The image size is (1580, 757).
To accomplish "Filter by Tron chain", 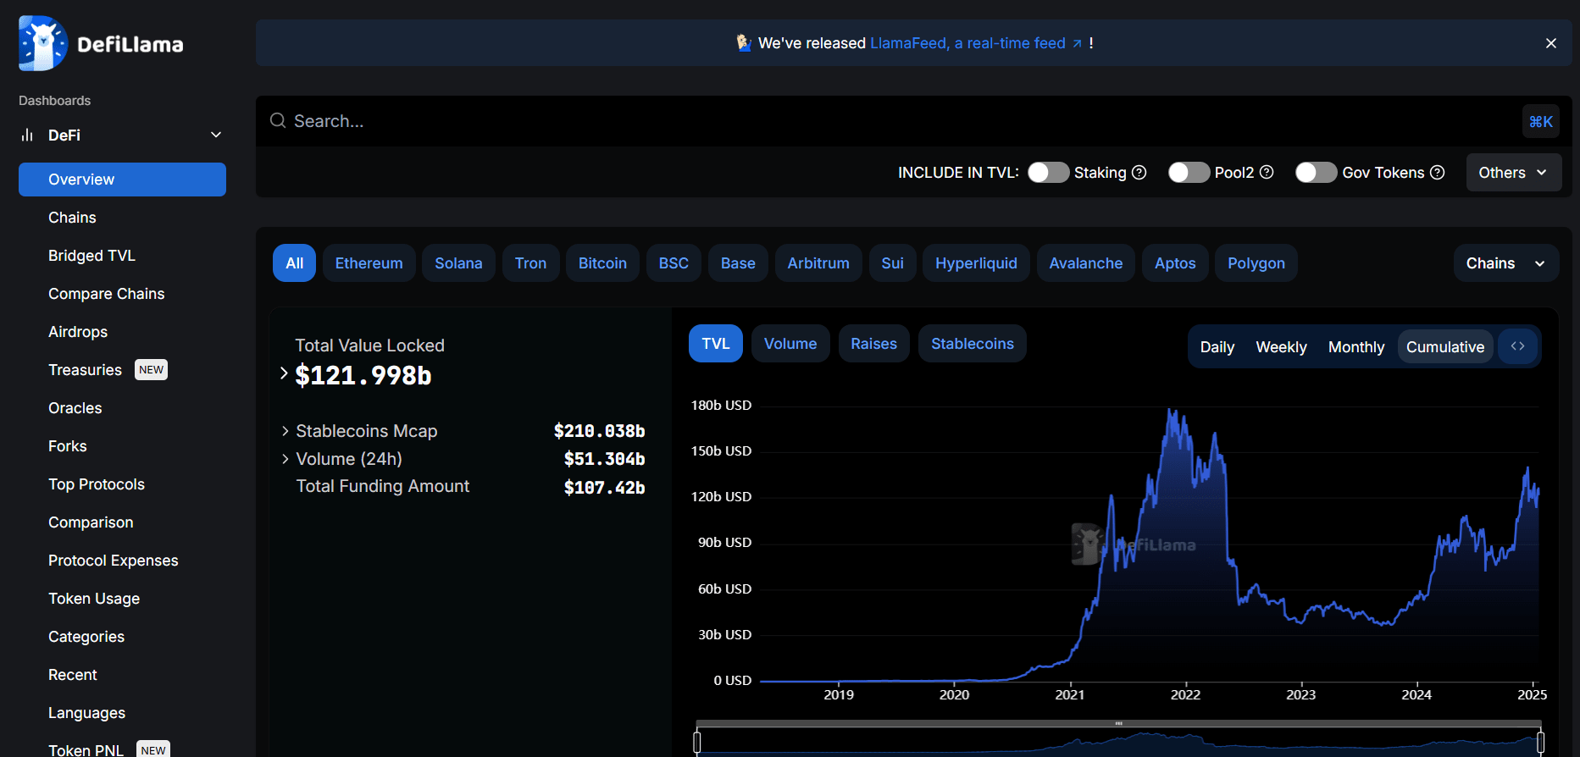I will (531, 263).
